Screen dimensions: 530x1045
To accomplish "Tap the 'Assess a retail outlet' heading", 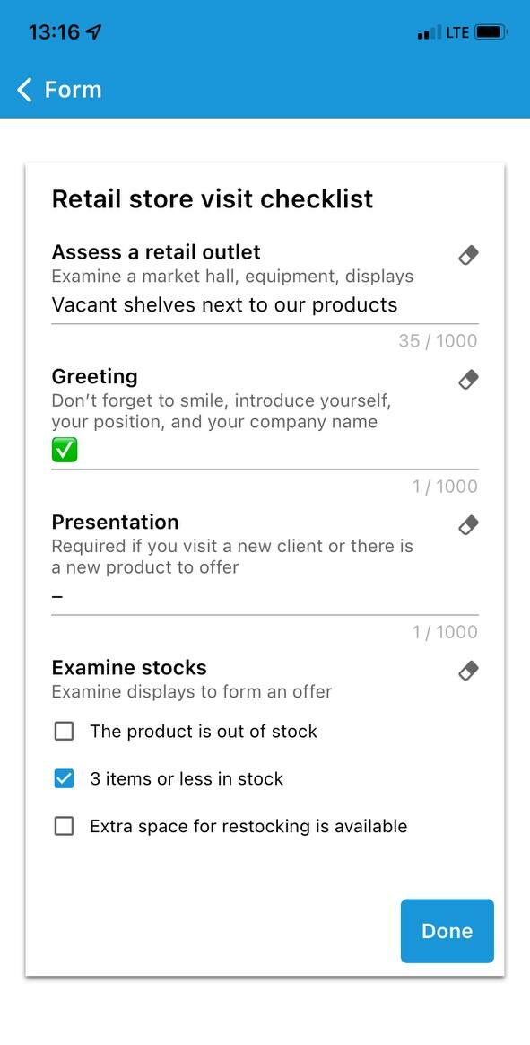I will click(x=156, y=252).
